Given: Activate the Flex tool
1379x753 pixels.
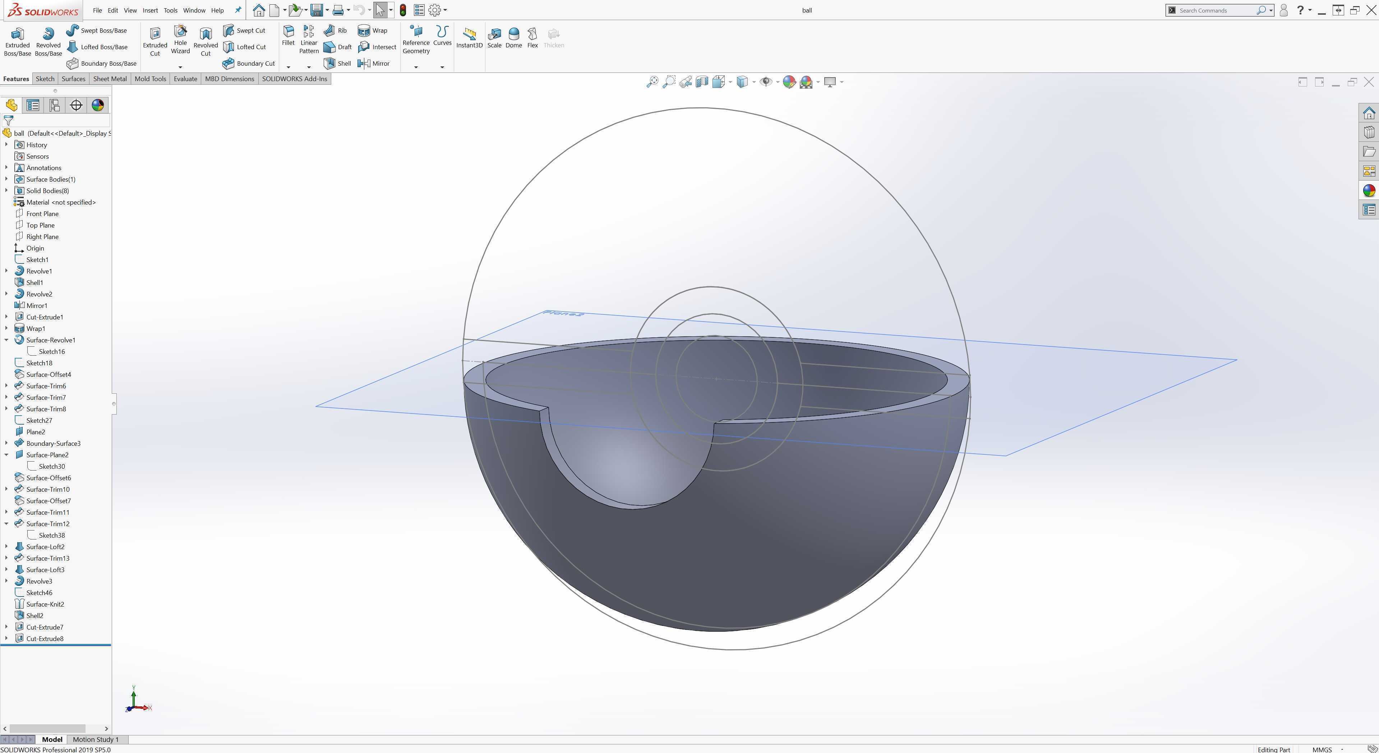Looking at the screenshot, I should point(532,38).
